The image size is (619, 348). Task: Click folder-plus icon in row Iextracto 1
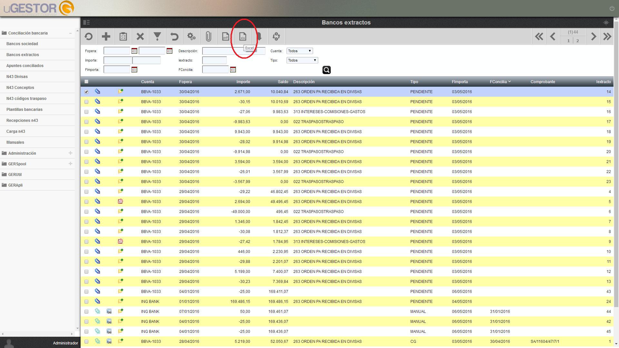tap(121, 341)
